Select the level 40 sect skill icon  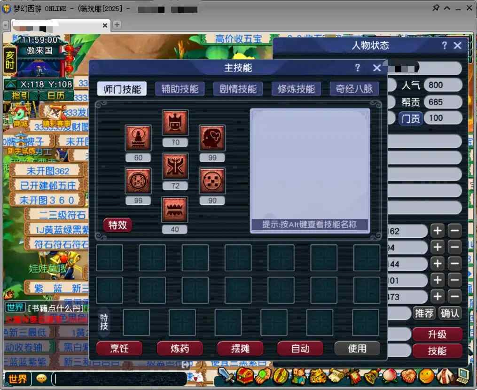175,210
